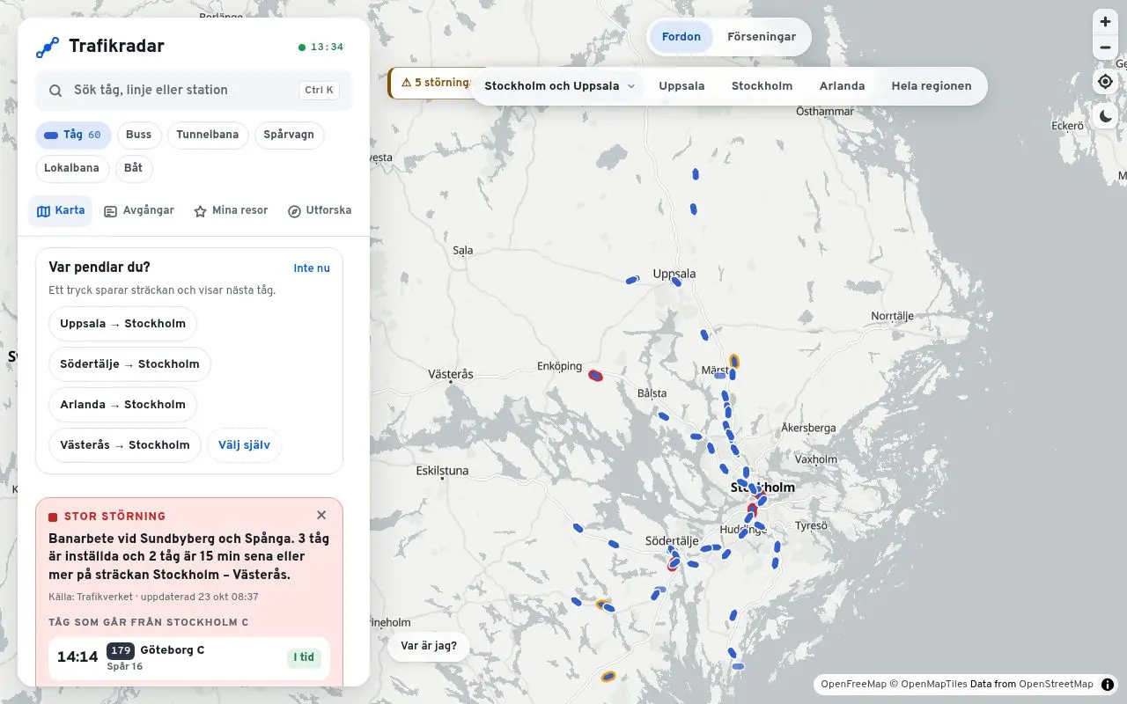Viewport: 1127px width, 704px height.
Task: Open the Karta tab
Action: (x=61, y=211)
